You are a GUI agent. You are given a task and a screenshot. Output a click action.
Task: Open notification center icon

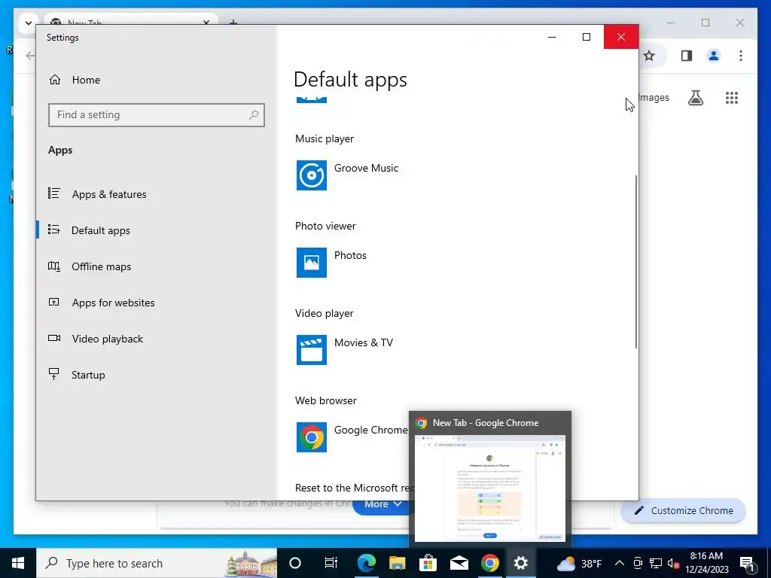(x=747, y=563)
